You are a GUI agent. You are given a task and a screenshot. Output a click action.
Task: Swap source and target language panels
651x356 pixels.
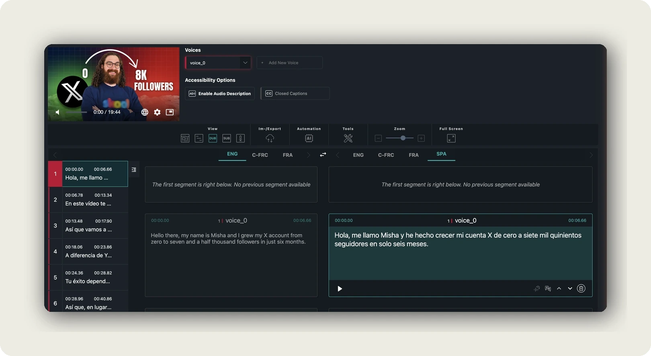[323, 155]
